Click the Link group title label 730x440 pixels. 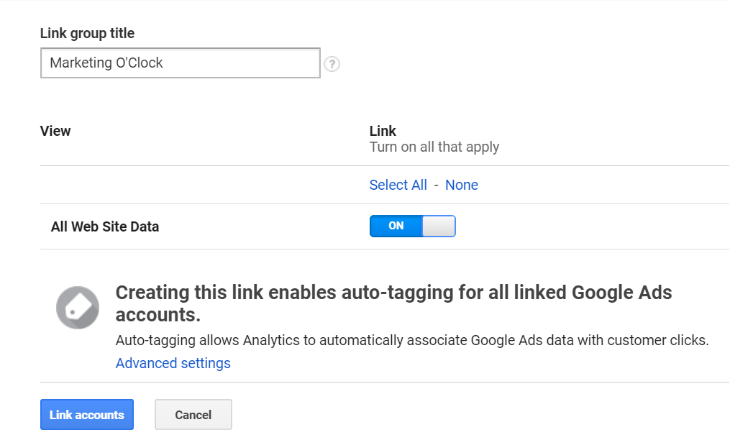[87, 33]
